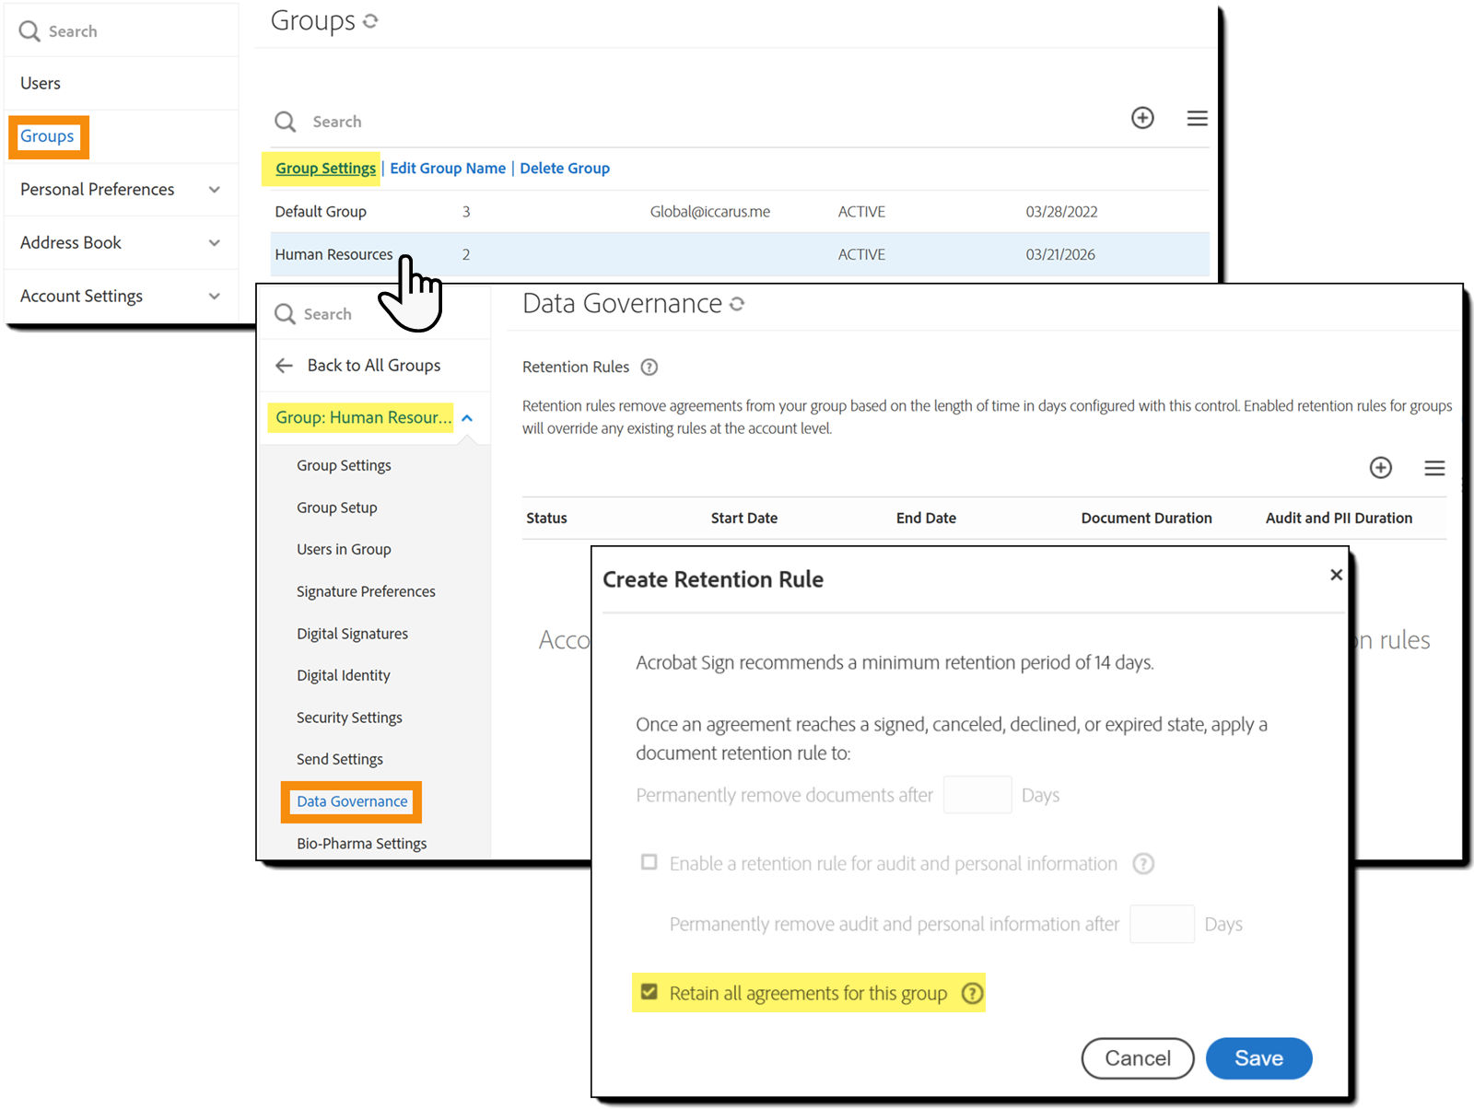This screenshot has width=1474, height=1109.
Task: Click the Edit Group Name link
Action: coord(448,168)
